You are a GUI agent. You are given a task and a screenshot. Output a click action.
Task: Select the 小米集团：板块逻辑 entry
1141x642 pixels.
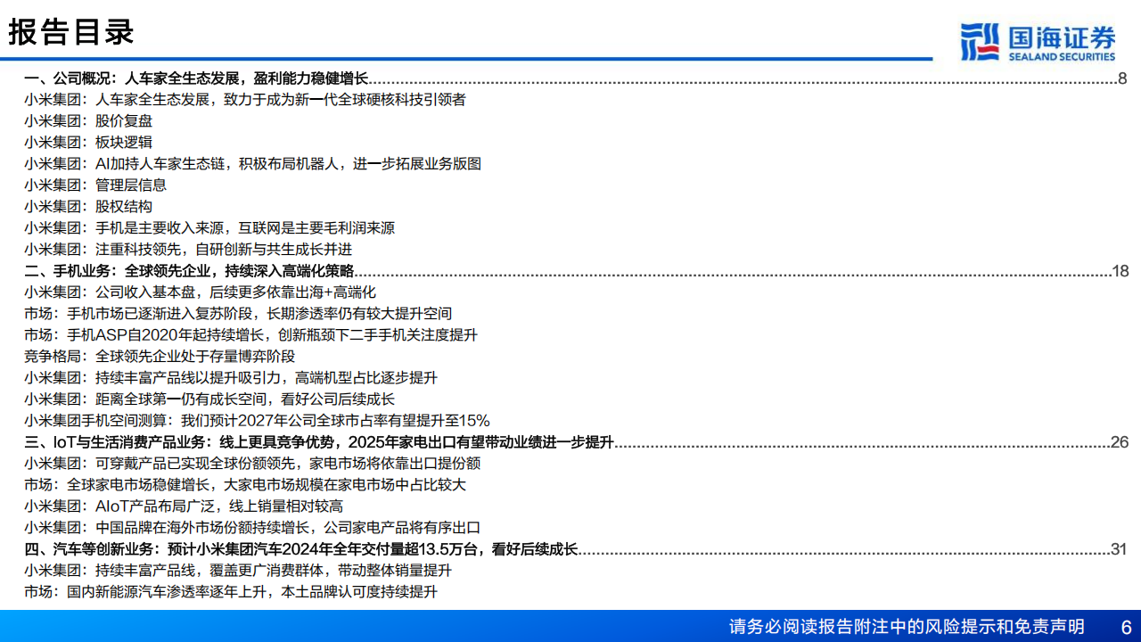click(88, 143)
